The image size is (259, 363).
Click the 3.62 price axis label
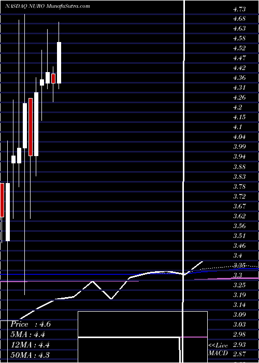coord(239,216)
